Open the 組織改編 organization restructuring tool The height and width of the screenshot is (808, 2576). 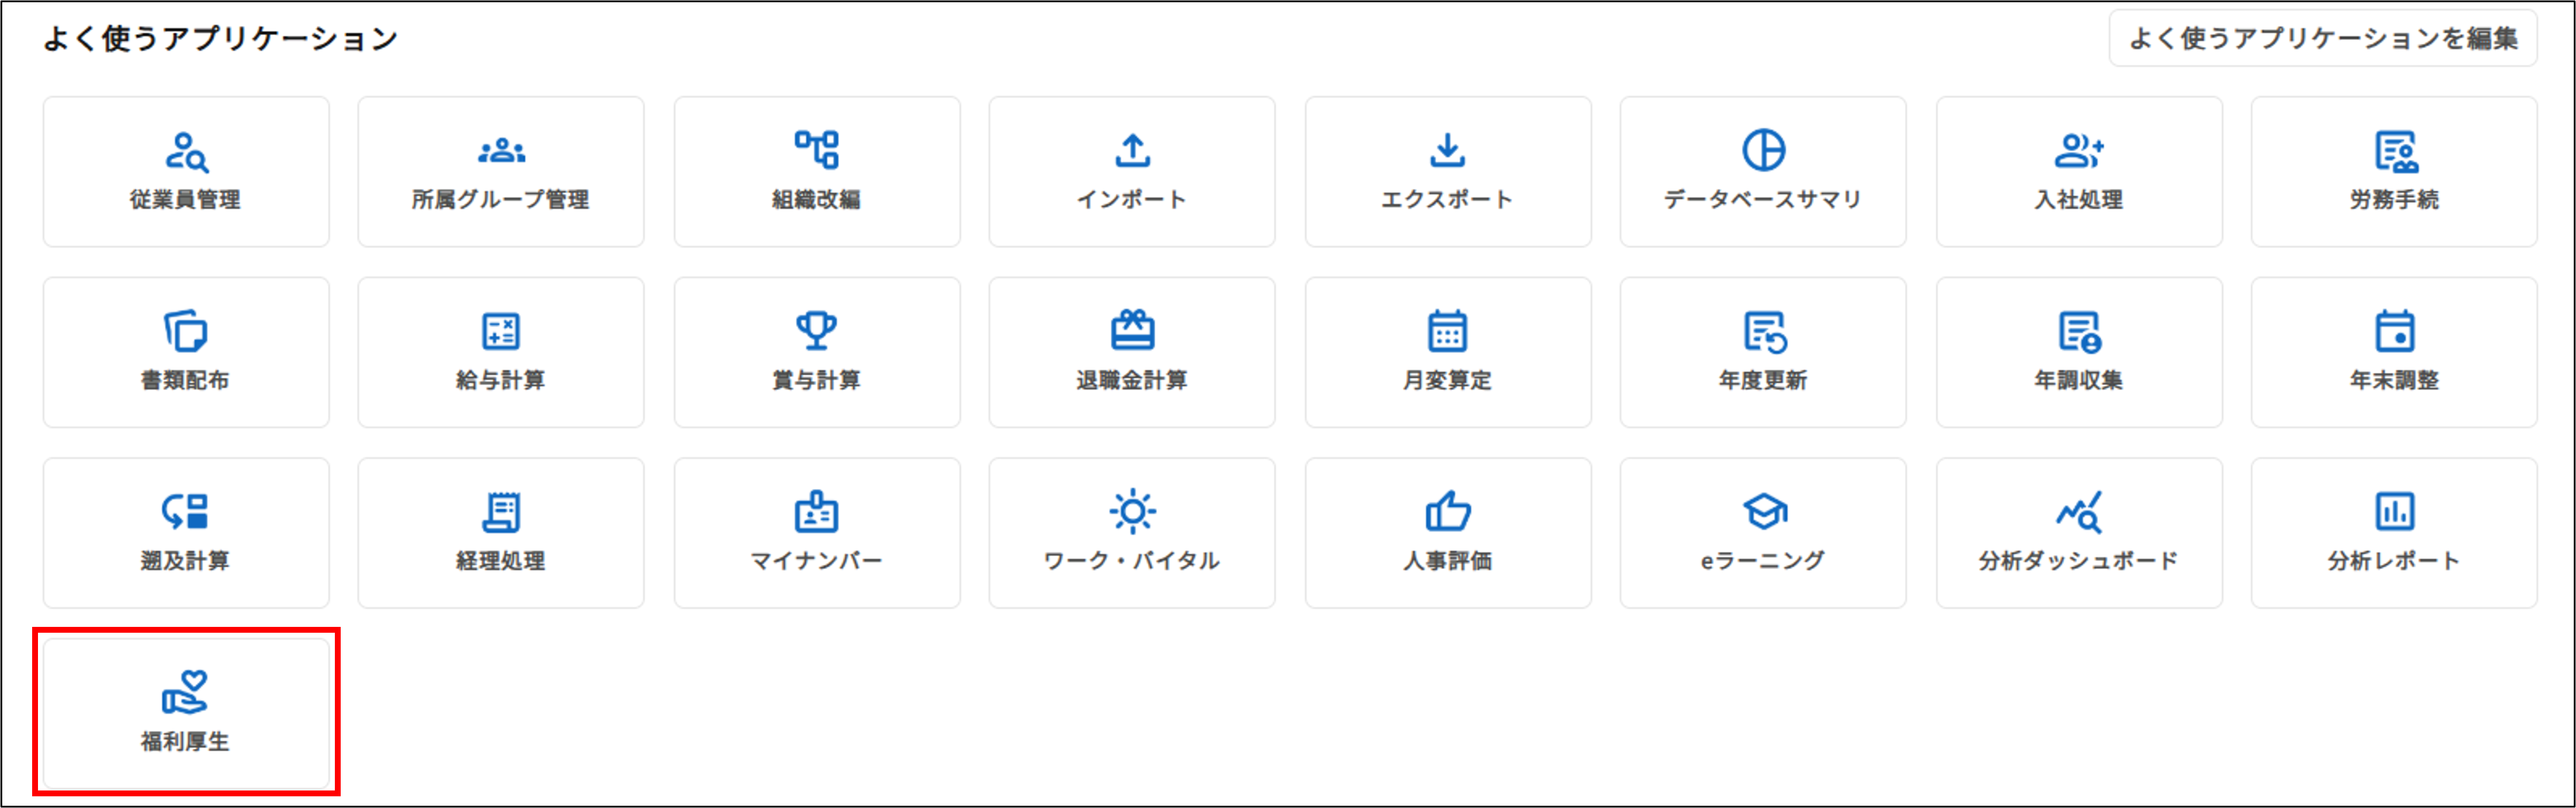[816, 172]
